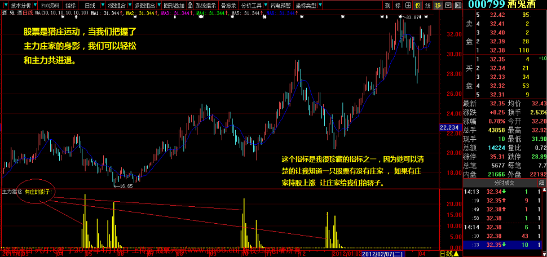Open the F10资料 menu item
Viewport: 547px width, 257px height.
point(50,5)
